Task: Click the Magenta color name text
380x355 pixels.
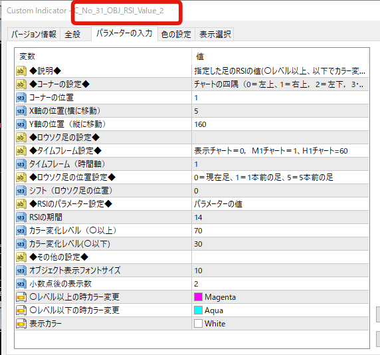Action: (220, 297)
